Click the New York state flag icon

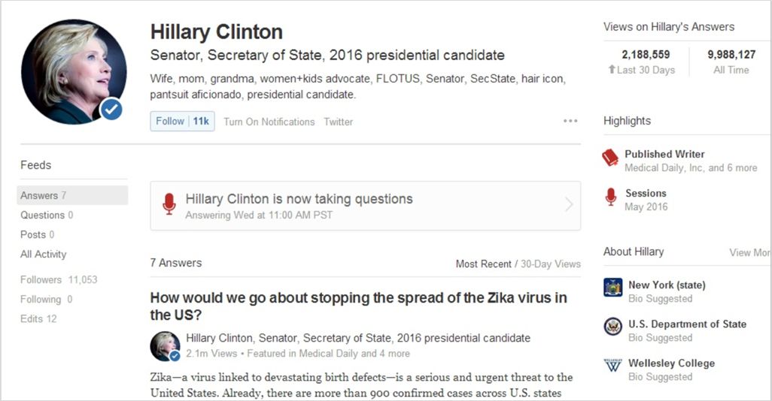tap(613, 287)
